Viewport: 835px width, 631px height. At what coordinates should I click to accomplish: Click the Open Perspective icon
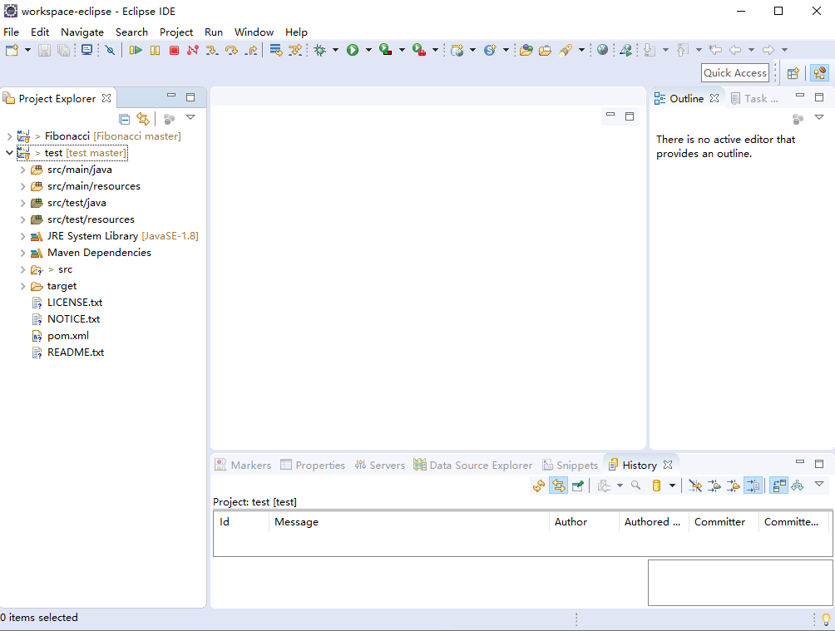pos(793,73)
